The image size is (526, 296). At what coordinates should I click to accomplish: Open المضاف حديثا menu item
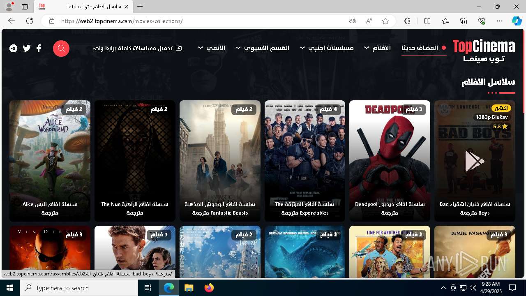[x=424, y=48]
